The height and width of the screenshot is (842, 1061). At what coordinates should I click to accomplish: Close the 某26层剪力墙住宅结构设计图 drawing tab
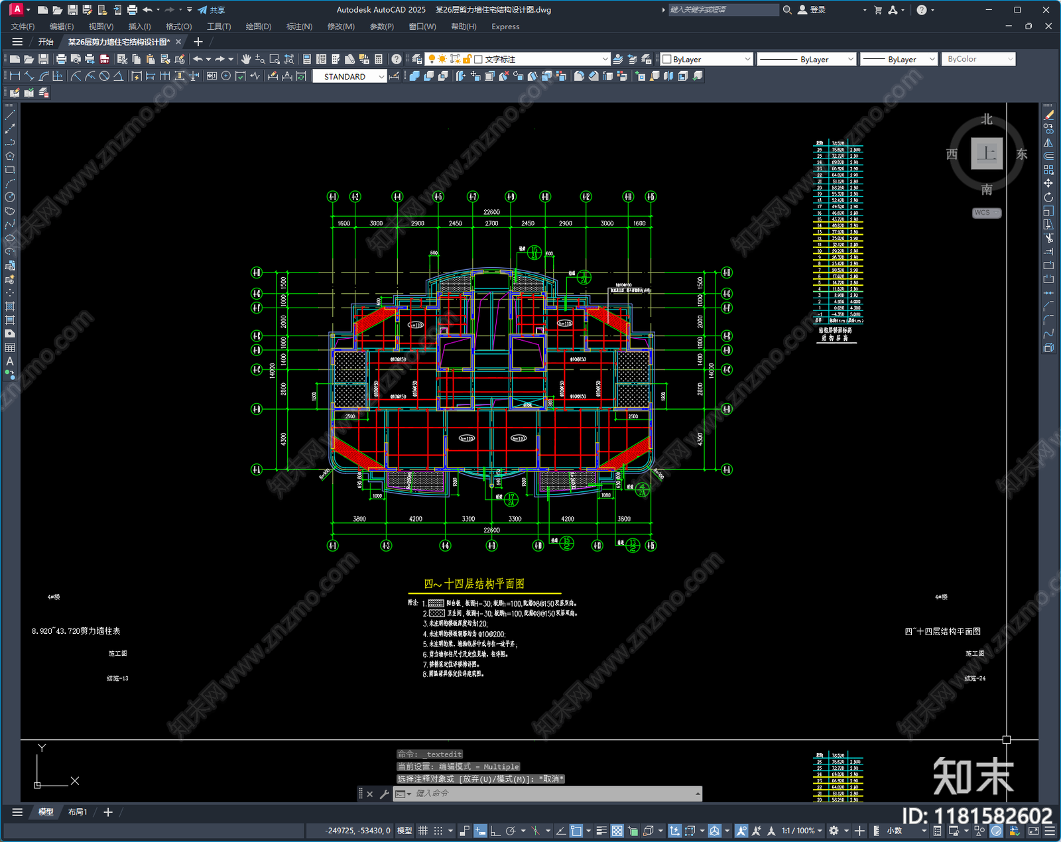[178, 42]
